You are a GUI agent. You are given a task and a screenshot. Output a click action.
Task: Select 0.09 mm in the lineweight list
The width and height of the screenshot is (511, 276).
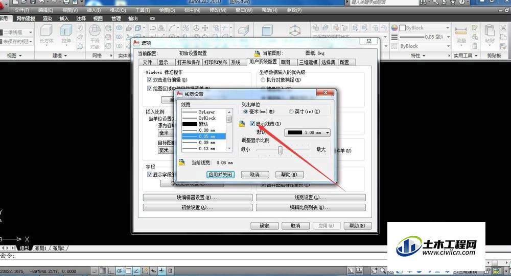pyautogui.click(x=204, y=143)
